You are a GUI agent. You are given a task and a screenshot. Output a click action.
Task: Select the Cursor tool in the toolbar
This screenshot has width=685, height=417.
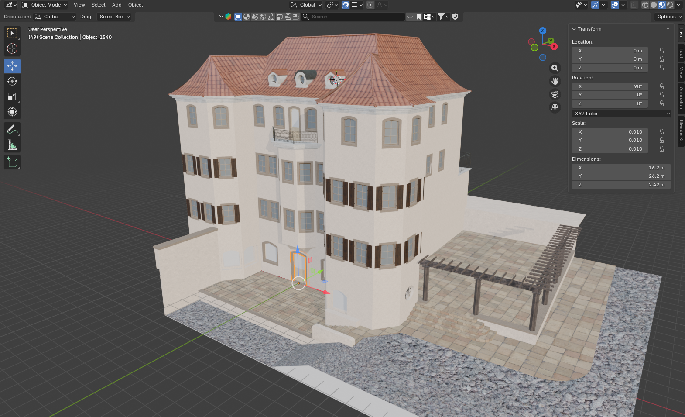12,48
